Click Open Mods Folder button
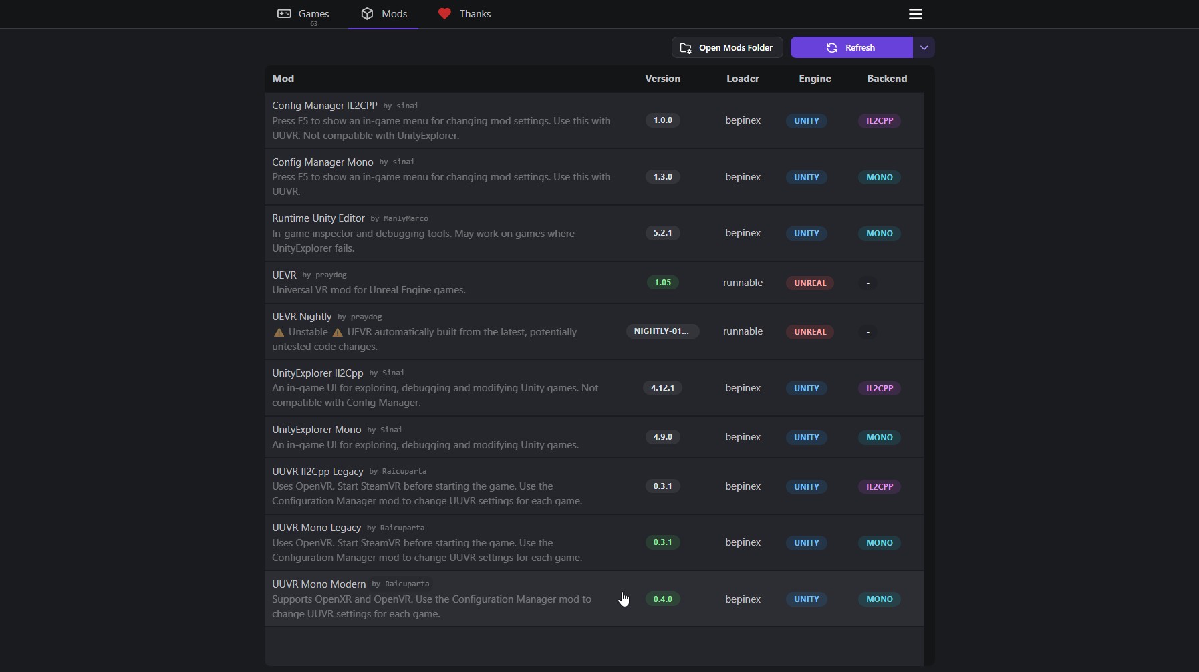Image resolution: width=1199 pixels, height=672 pixels. (727, 48)
